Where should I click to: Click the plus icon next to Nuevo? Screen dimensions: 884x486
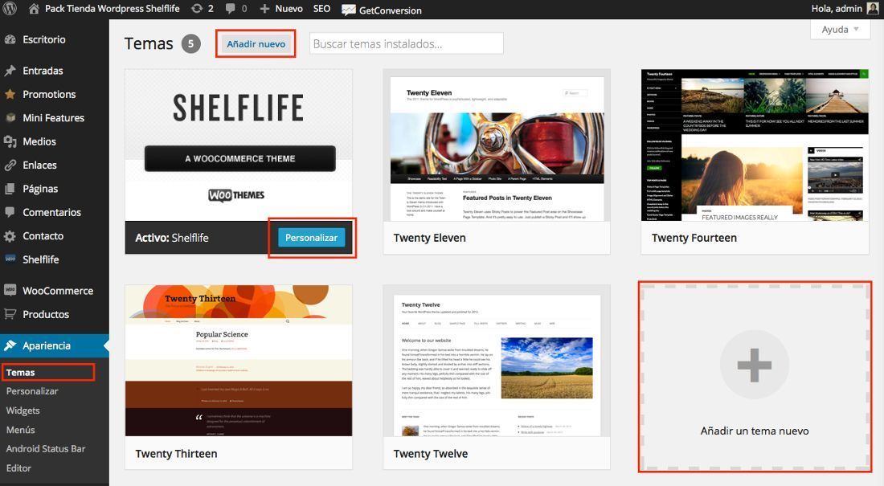264,9
